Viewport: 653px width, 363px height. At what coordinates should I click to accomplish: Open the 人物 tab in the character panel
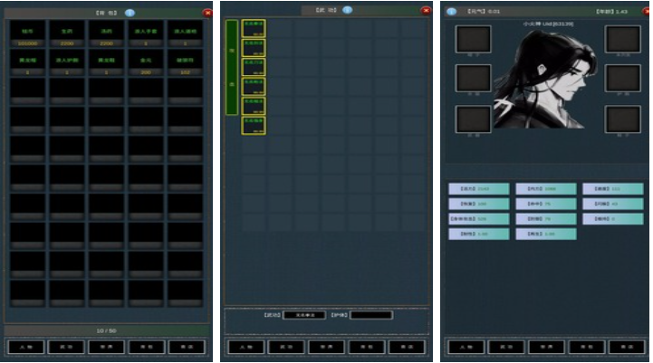coord(466,347)
